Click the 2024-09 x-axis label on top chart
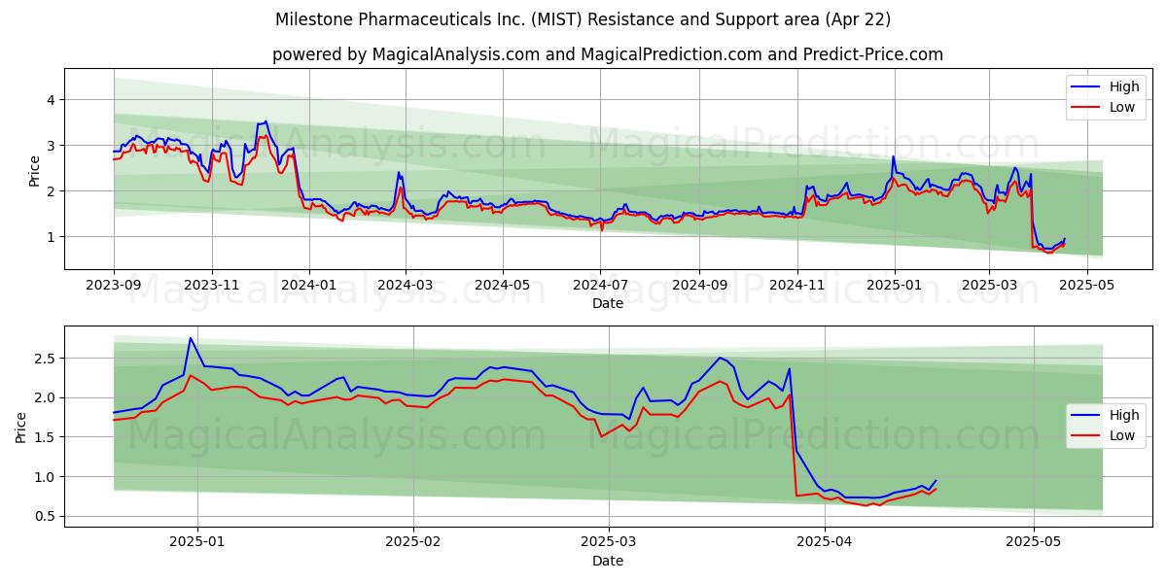The image size is (1167, 583). pos(699,287)
